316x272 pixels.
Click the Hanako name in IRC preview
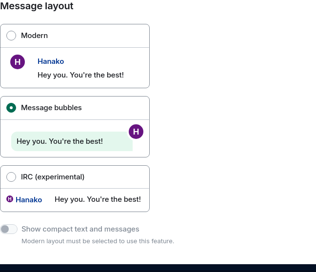click(29, 200)
